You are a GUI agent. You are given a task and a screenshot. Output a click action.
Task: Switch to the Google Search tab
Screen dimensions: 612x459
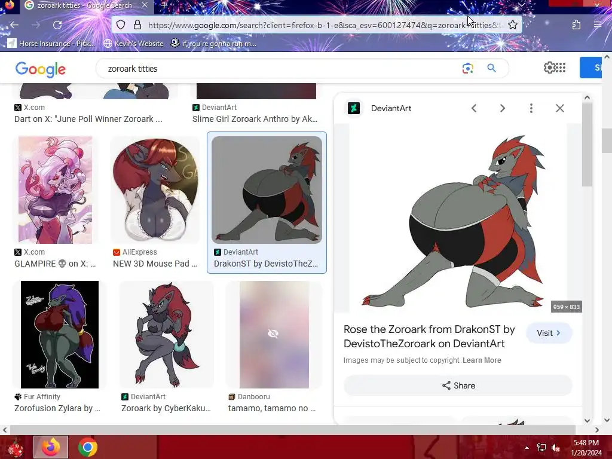(84, 5)
